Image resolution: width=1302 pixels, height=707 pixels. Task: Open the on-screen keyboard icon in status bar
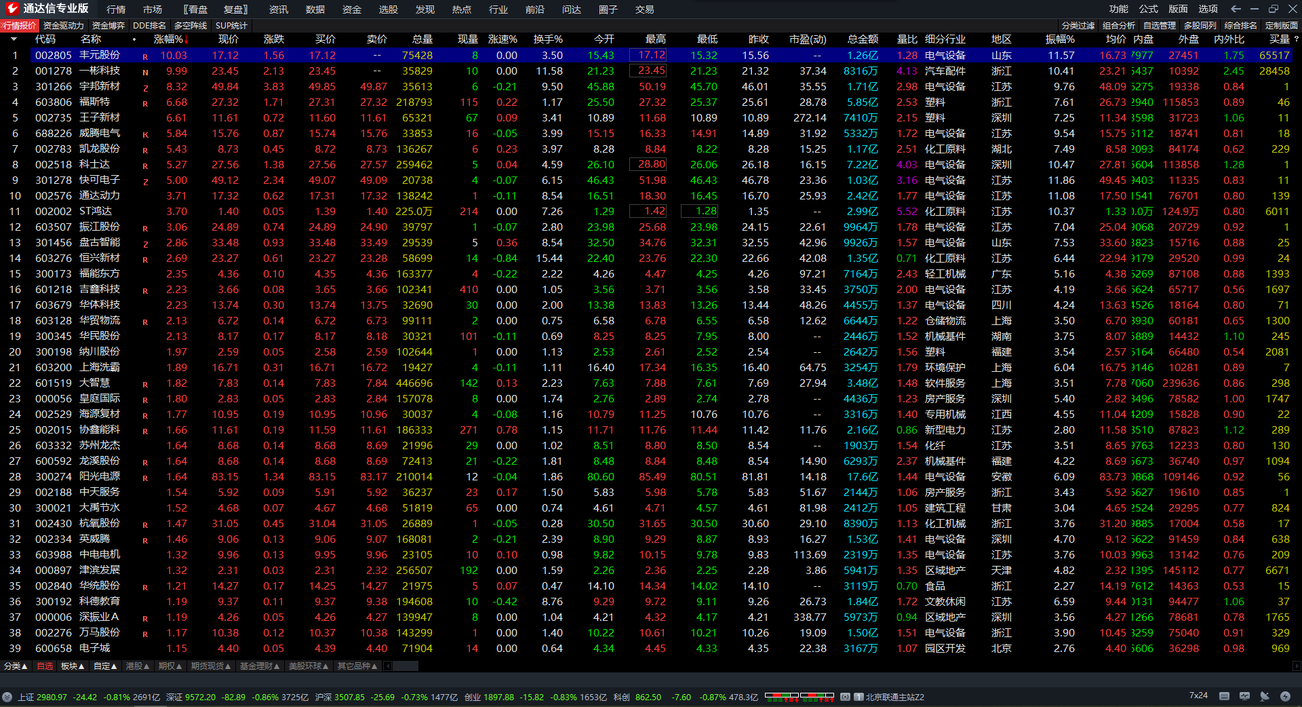click(1224, 696)
